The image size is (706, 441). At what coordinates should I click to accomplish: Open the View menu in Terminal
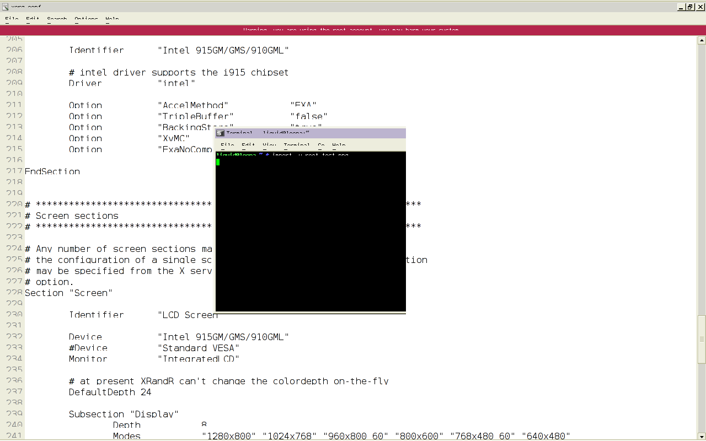(269, 146)
